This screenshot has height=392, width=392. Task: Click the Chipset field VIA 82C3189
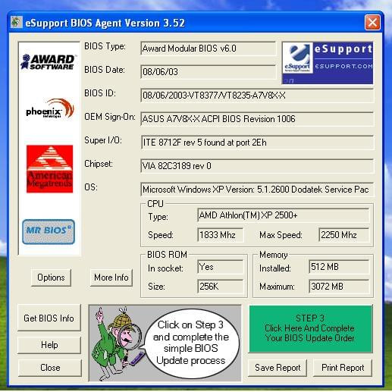point(257,166)
